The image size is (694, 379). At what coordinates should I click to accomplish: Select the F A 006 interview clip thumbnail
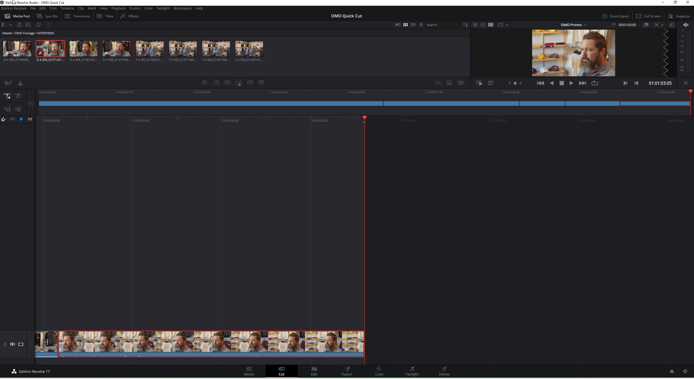(x=216, y=49)
